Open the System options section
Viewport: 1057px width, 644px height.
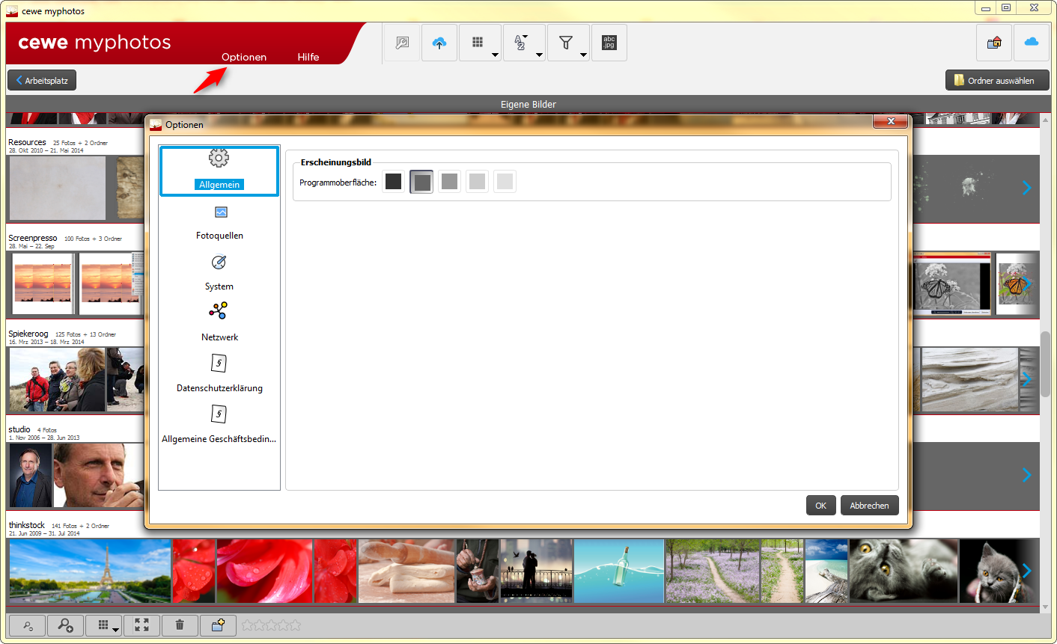pyautogui.click(x=219, y=274)
